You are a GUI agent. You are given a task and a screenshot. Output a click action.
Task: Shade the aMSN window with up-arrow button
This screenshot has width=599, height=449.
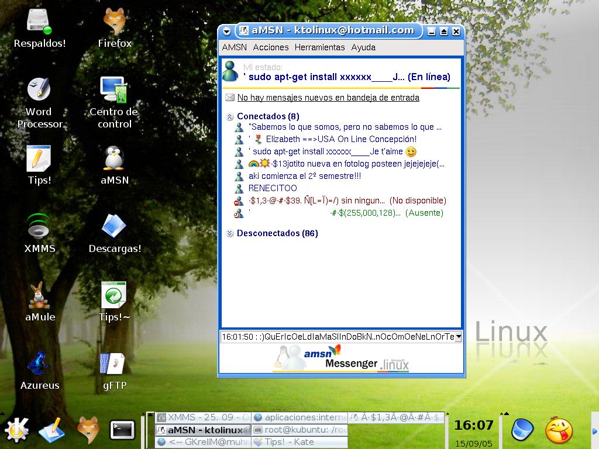pyautogui.click(x=443, y=32)
